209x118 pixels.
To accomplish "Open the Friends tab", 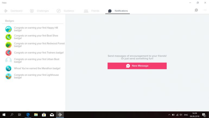I will (x=92, y=11).
